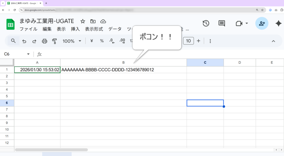Open the C6 name box dropdown
This screenshot has height=156, width=284.
pos(28,54)
